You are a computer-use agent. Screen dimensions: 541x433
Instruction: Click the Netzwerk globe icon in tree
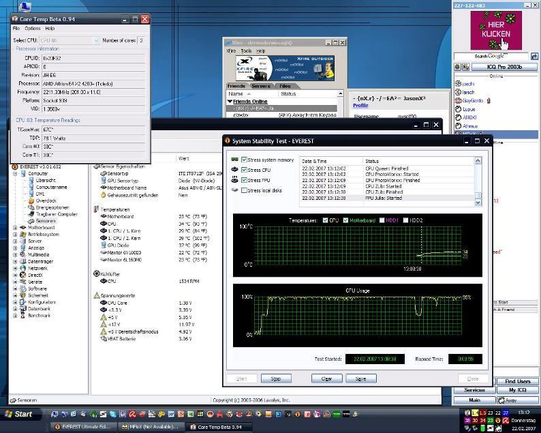coord(23,268)
